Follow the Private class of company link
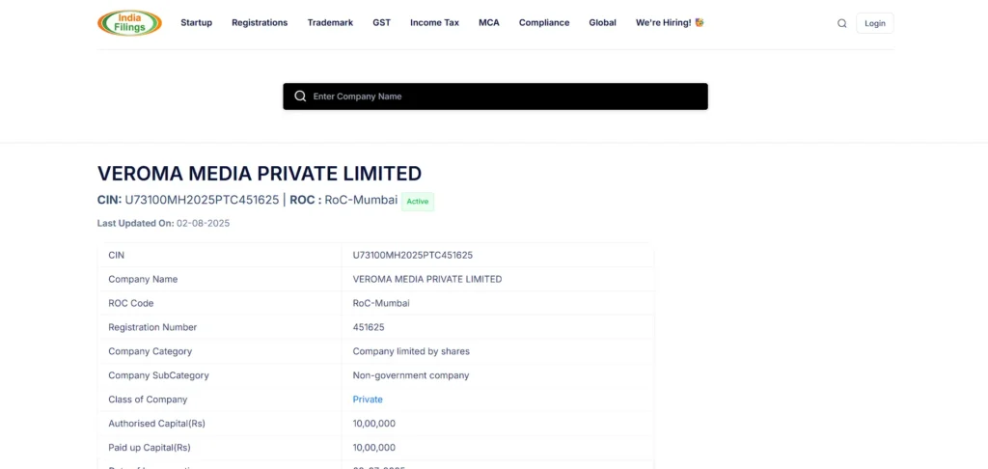The image size is (988, 469). pyautogui.click(x=368, y=400)
